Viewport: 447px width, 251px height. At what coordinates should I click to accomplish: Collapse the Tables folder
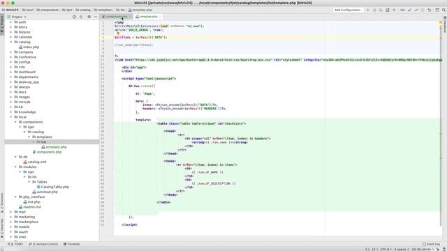pos(29,182)
